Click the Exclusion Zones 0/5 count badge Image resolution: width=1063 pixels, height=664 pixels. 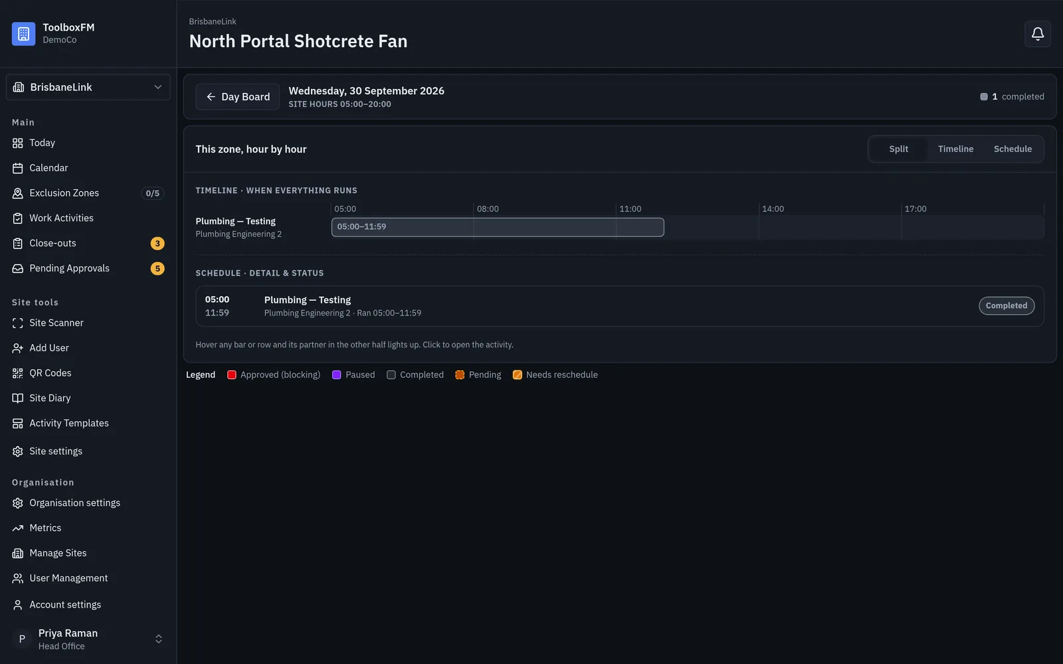153,193
